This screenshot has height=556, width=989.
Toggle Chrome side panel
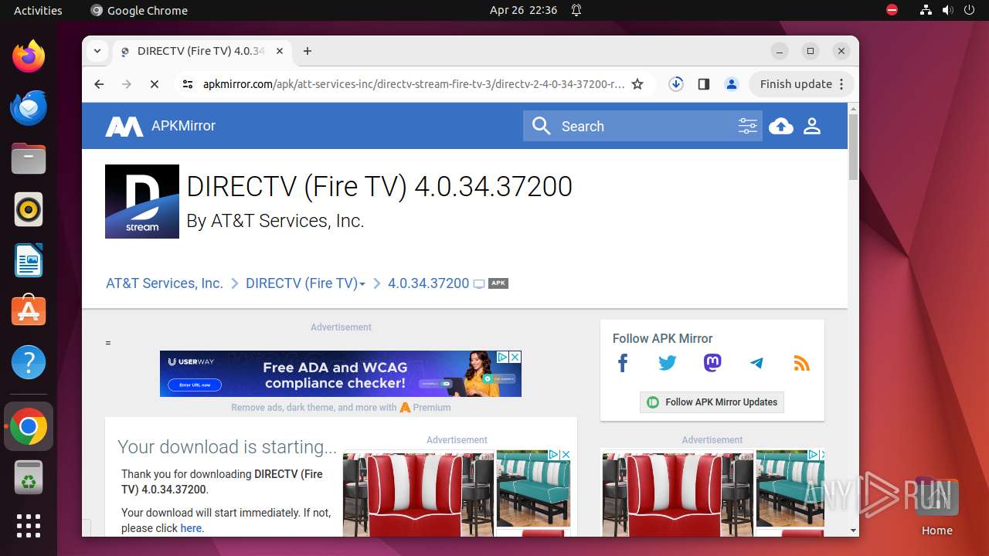tap(703, 84)
